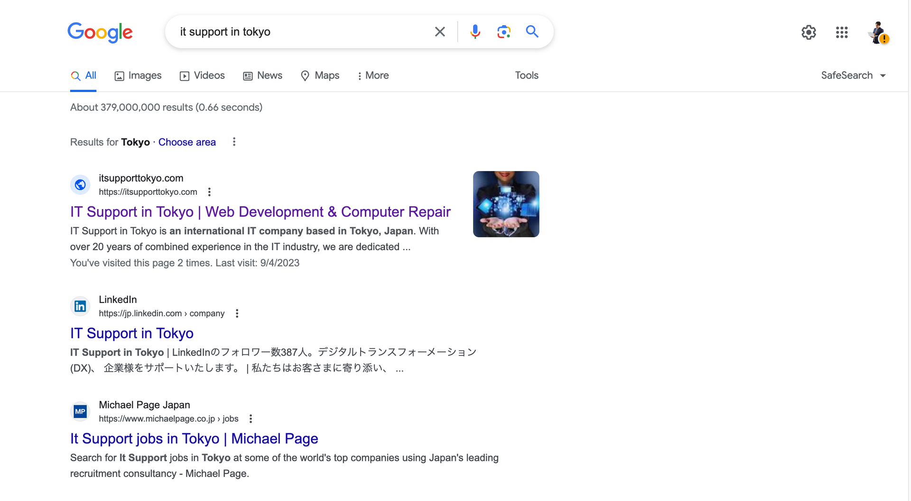Click the 'itsupporttokyo.com' site name text
Image resolution: width=911 pixels, height=501 pixels.
coord(141,178)
